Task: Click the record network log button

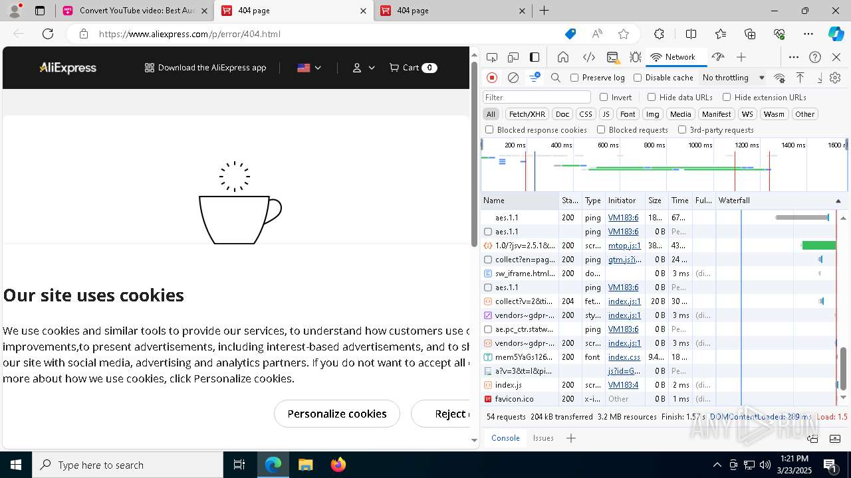Action: pyautogui.click(x=492, y=78)
